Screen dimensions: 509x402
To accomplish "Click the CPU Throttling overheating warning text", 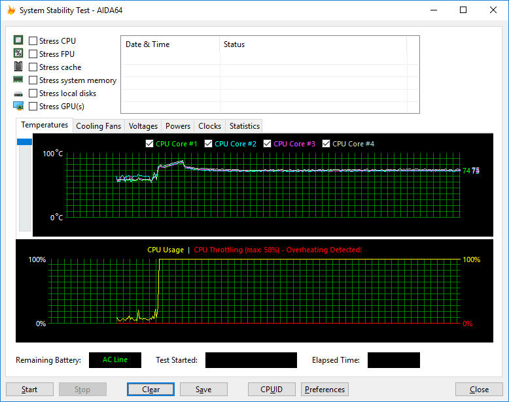I will tap(278, 250).
